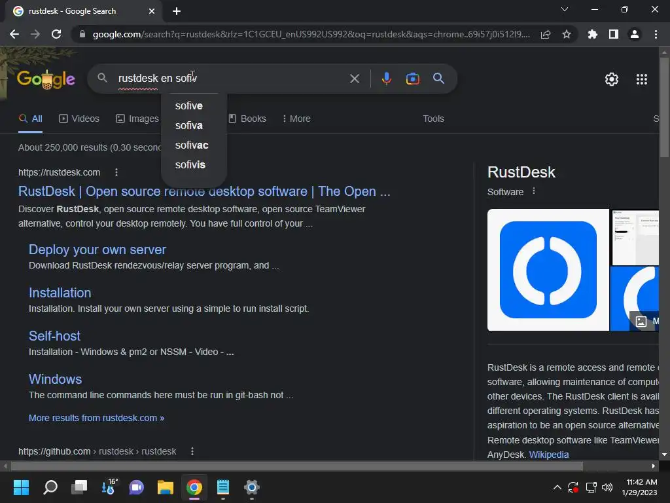Open the Windows sitelink
The height and width of the screenshot is (503, 670).
pos(55,379)
